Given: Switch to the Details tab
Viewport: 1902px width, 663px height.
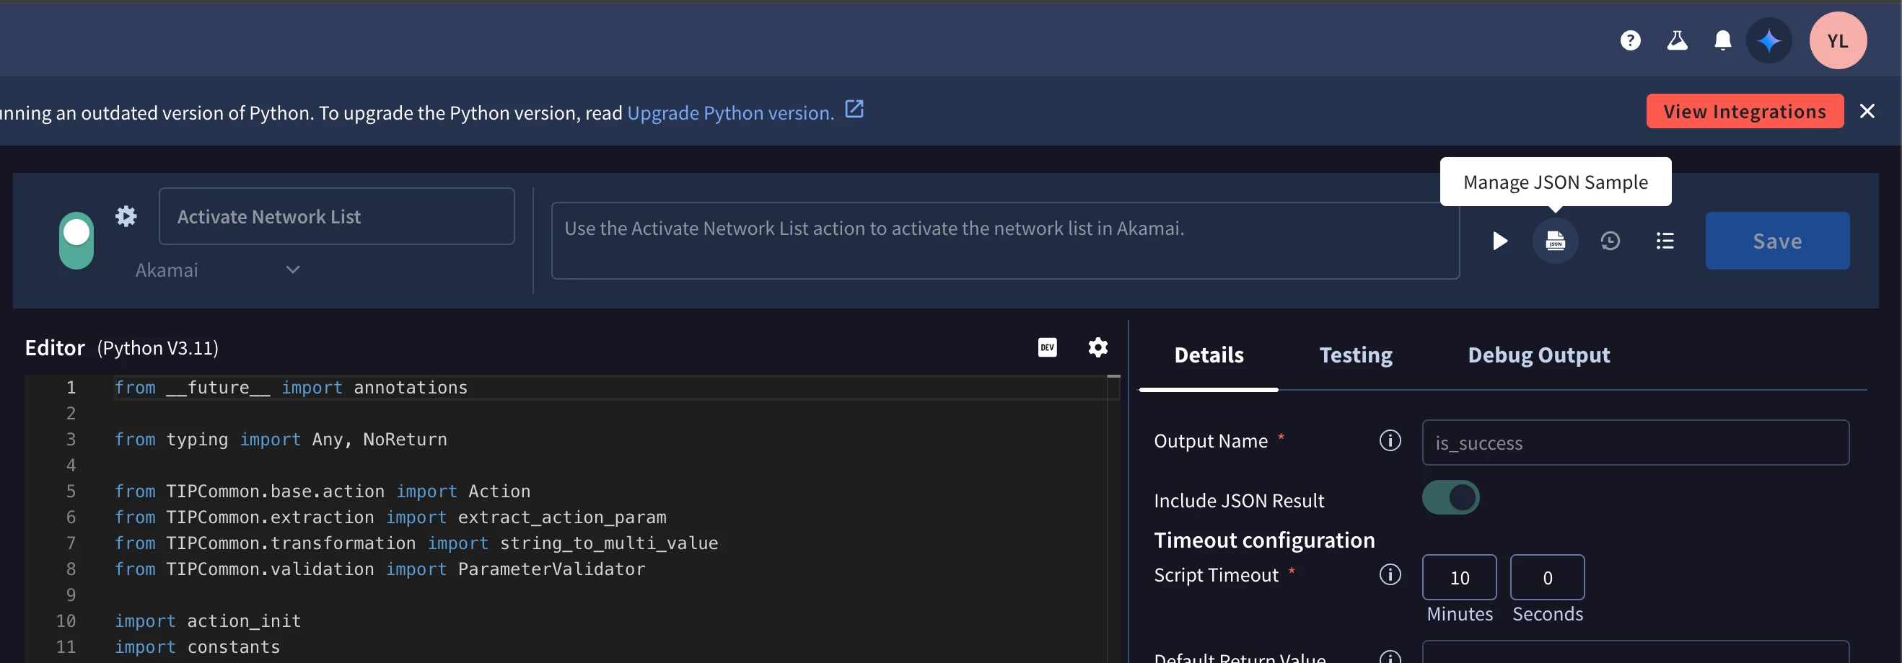Looking at the screenshot, I should [1209, 355].
